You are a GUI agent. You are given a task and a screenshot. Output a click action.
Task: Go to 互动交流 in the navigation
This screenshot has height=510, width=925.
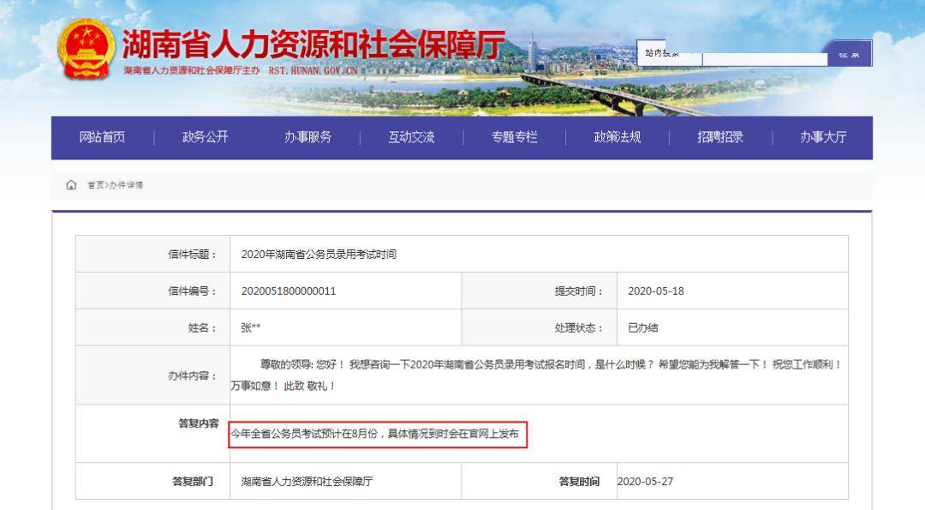[x=411, y=137]
